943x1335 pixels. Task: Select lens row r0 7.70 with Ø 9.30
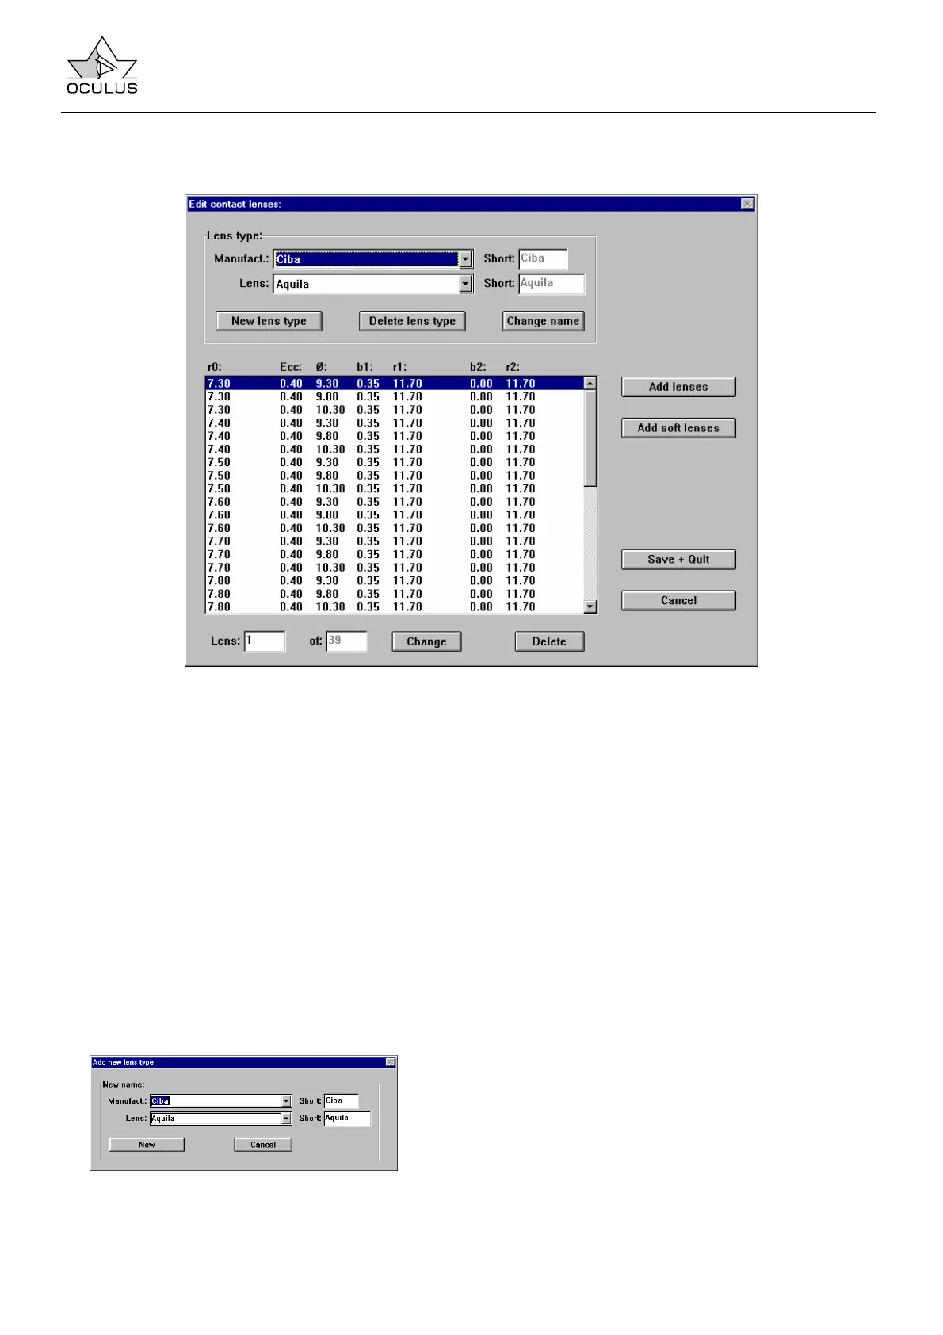(394, 541)
